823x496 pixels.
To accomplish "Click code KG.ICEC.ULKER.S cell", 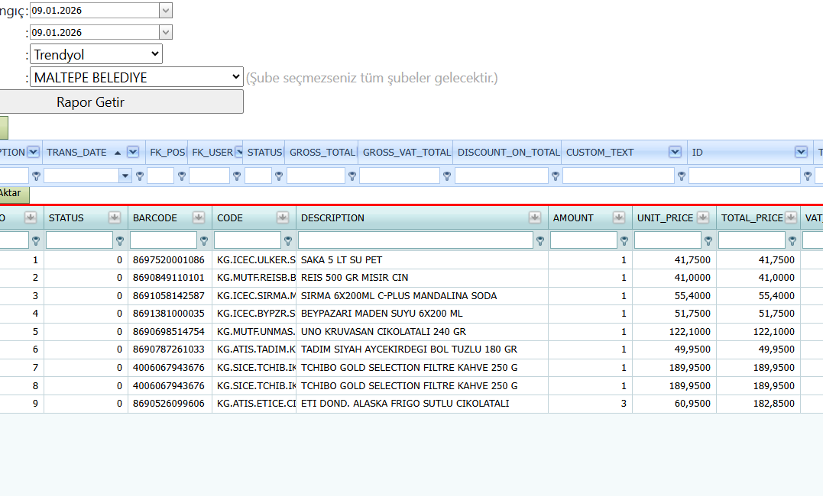I will [x=254, y=260].
